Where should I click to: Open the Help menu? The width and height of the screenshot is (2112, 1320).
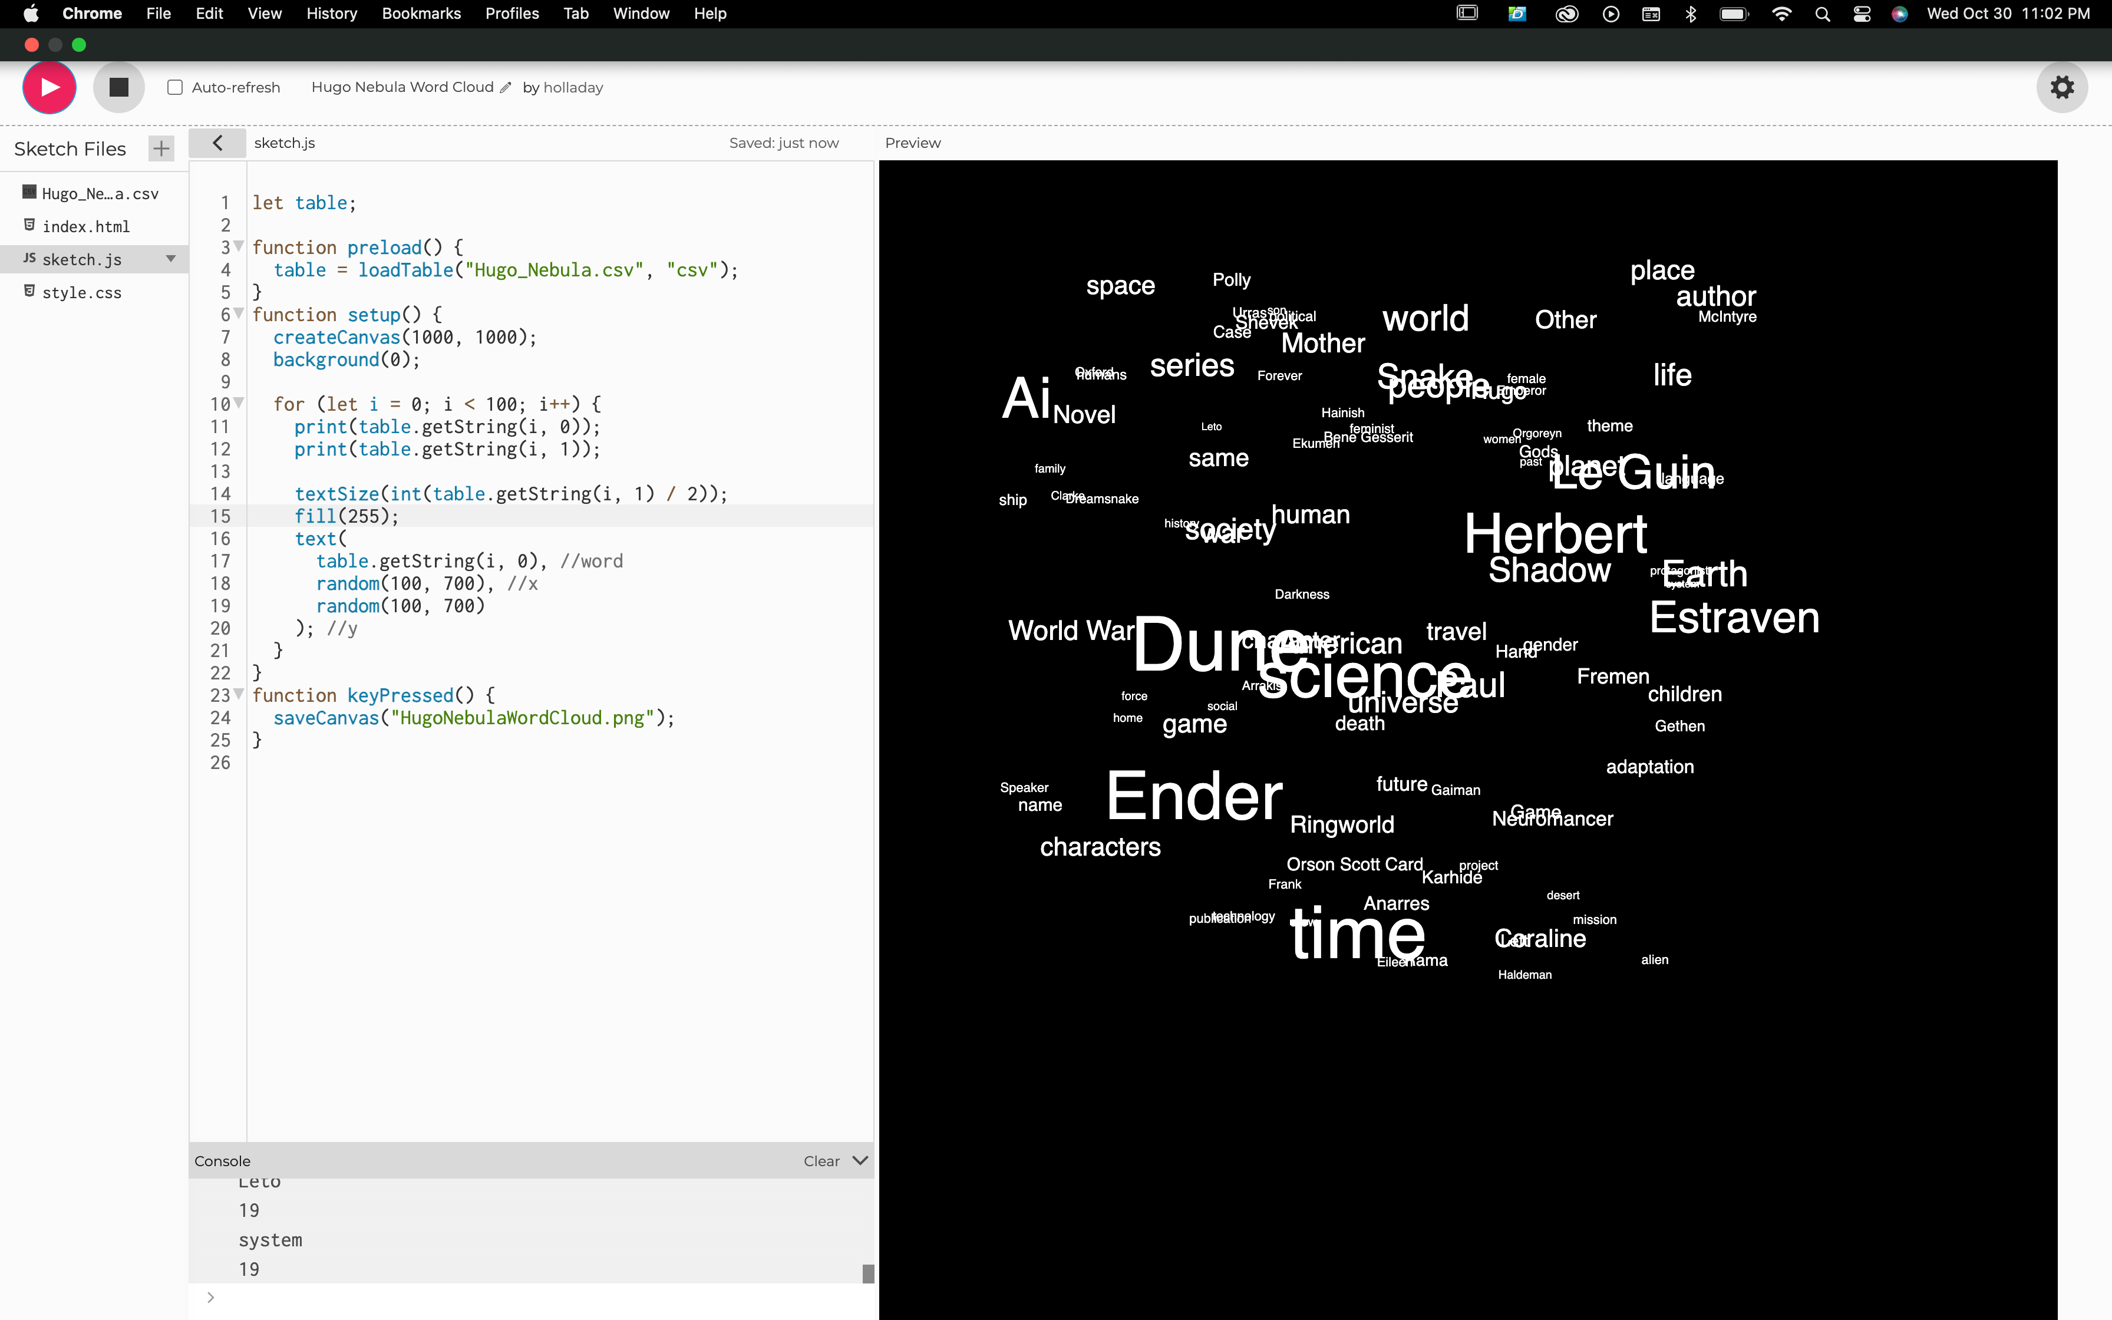pos(711,14)
